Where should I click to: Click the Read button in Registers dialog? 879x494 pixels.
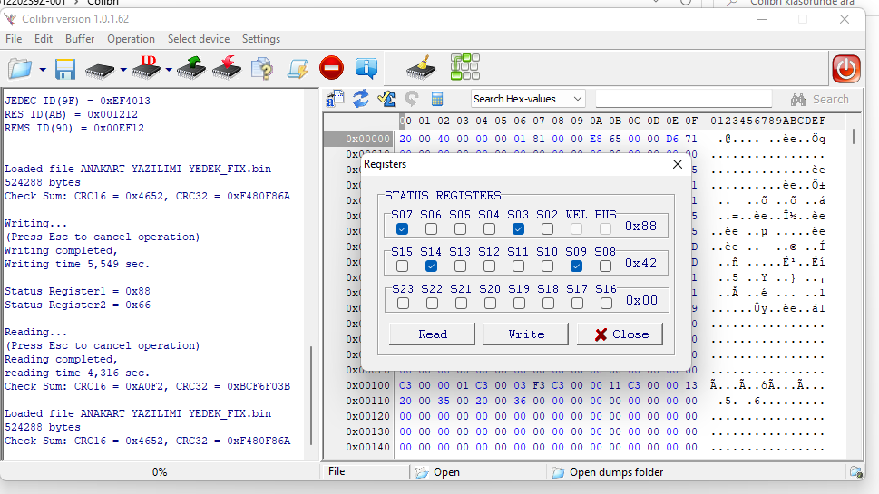433,334
